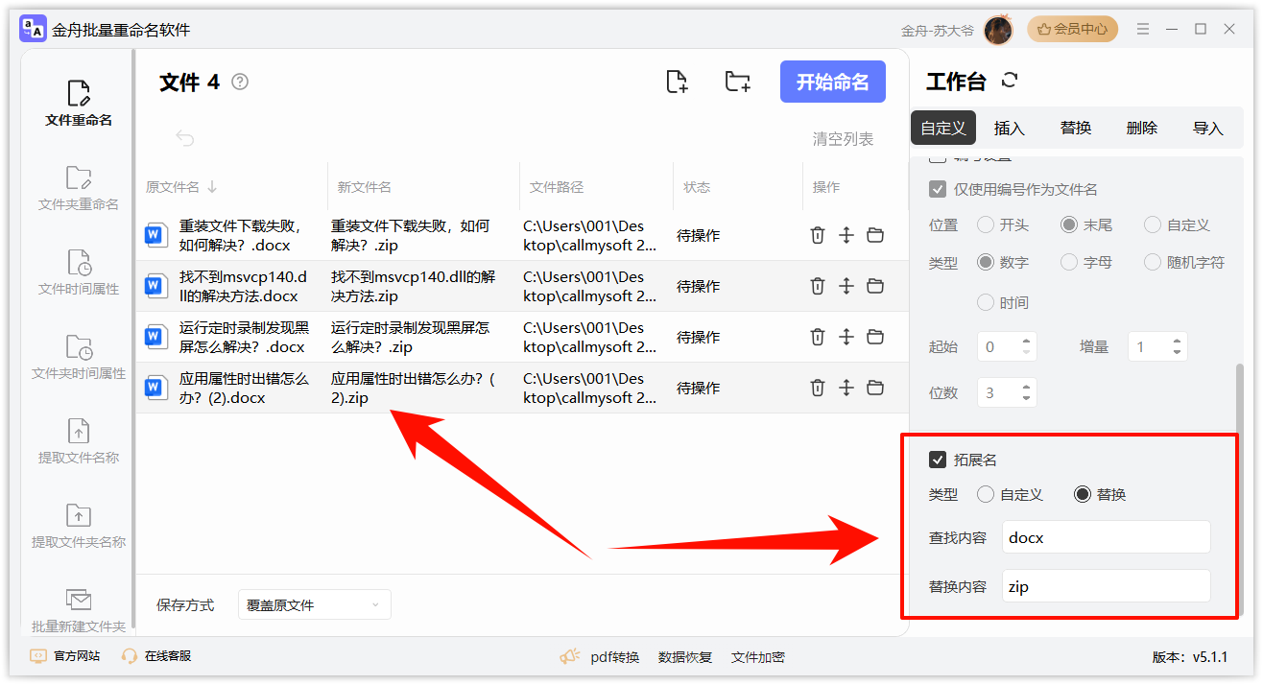Click the add files icon near 开始命名

click(676, 82)
